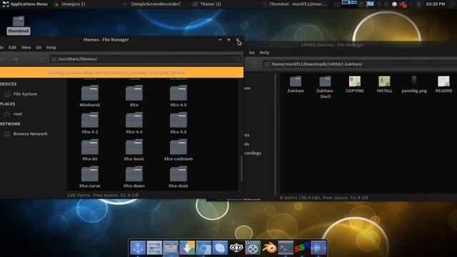Select the COPYING file

coord(355,84)
